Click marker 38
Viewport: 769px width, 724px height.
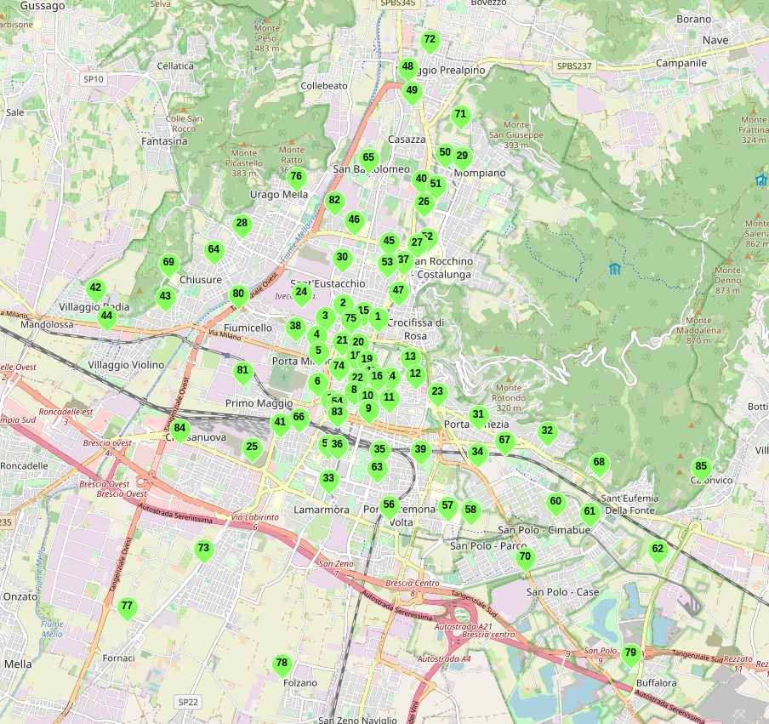point(295,328)
